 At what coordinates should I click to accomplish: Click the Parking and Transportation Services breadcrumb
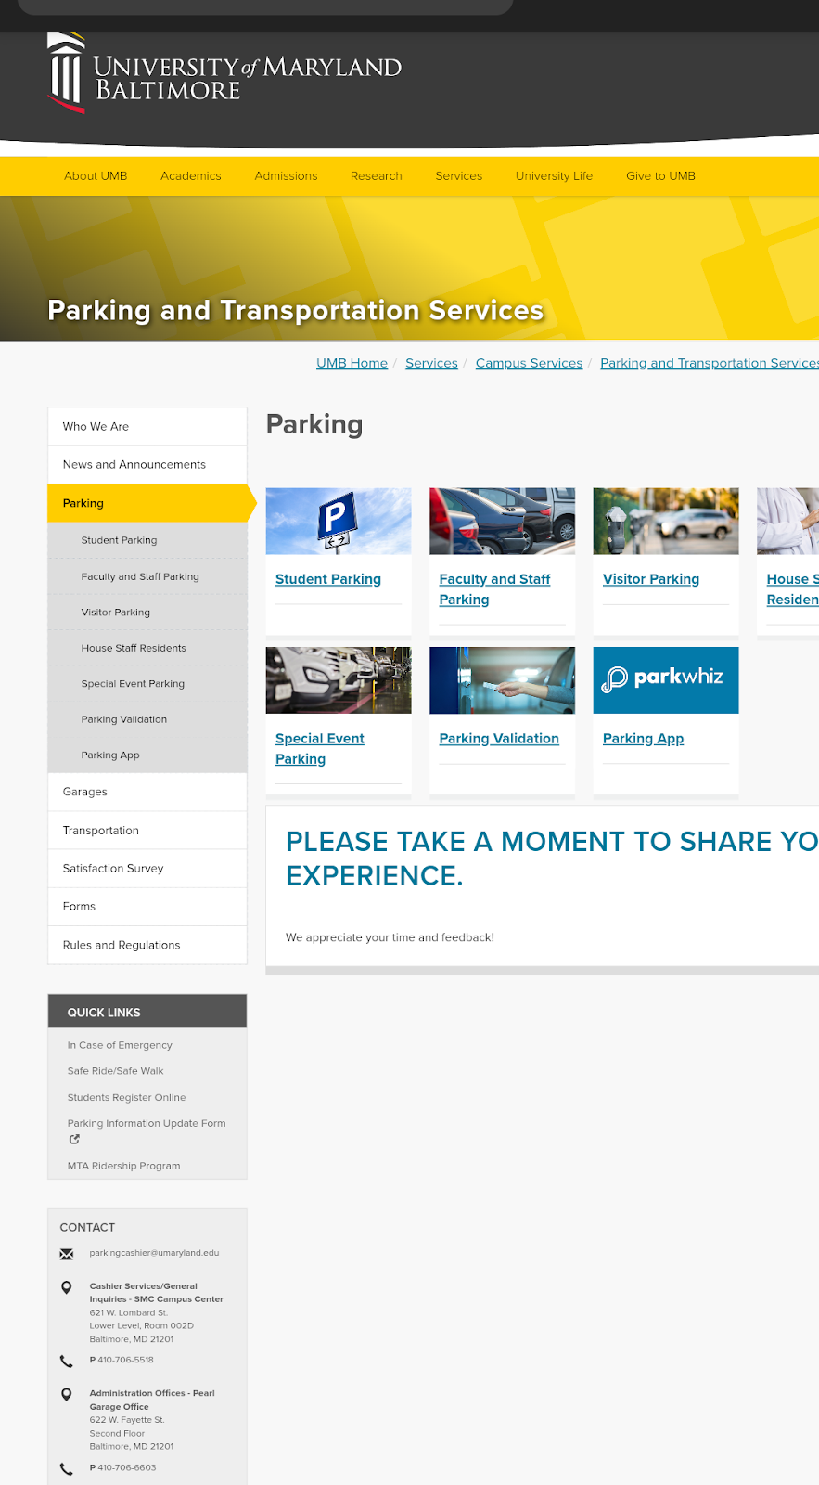click(710, 363)
